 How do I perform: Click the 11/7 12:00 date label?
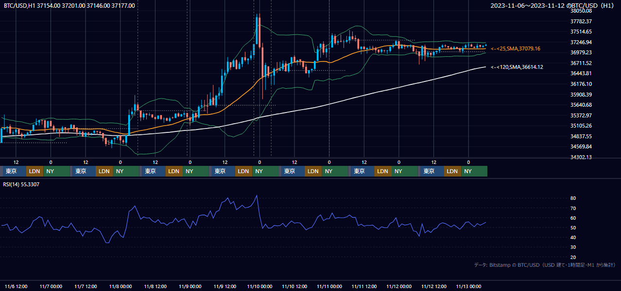coord(86,286)
